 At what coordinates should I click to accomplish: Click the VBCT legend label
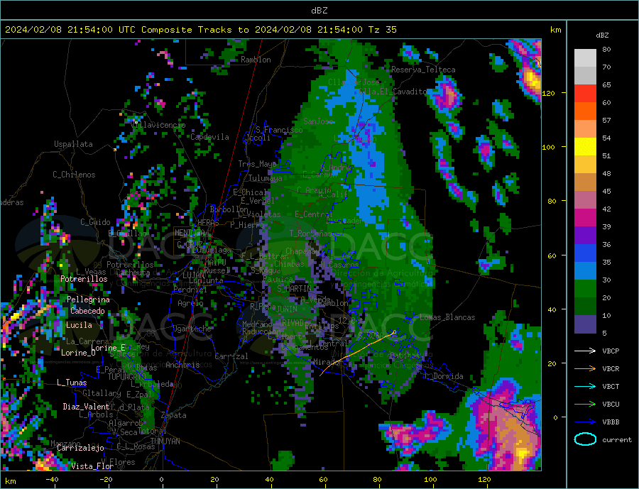[611, 386]
